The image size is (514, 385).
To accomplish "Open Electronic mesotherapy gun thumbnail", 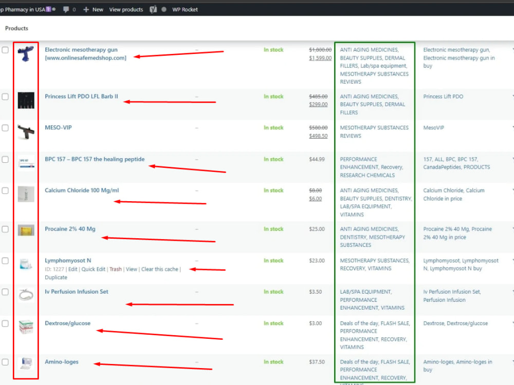I will [x=26, y=54].
